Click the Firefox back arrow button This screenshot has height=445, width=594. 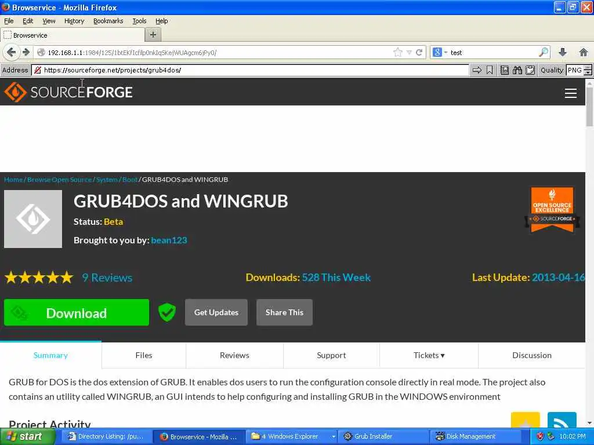tap(11, 52)
